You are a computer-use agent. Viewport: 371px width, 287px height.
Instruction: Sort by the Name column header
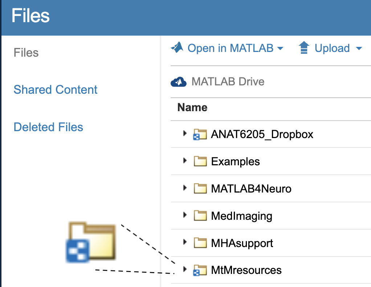(x=192, y=108)
